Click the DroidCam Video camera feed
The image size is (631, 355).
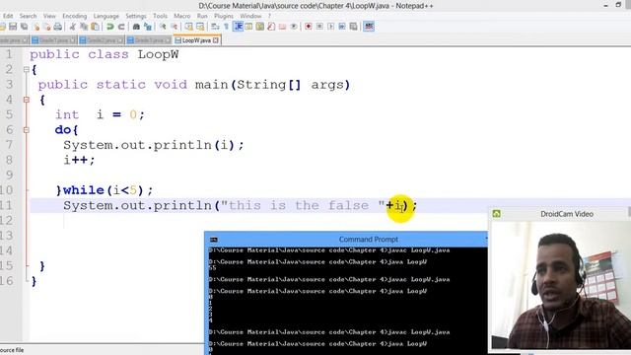click(561, 285)
